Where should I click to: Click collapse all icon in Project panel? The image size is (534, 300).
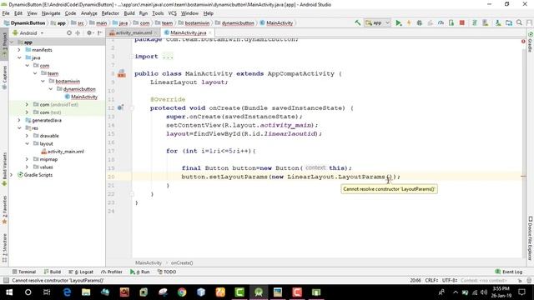click(78, 33)
